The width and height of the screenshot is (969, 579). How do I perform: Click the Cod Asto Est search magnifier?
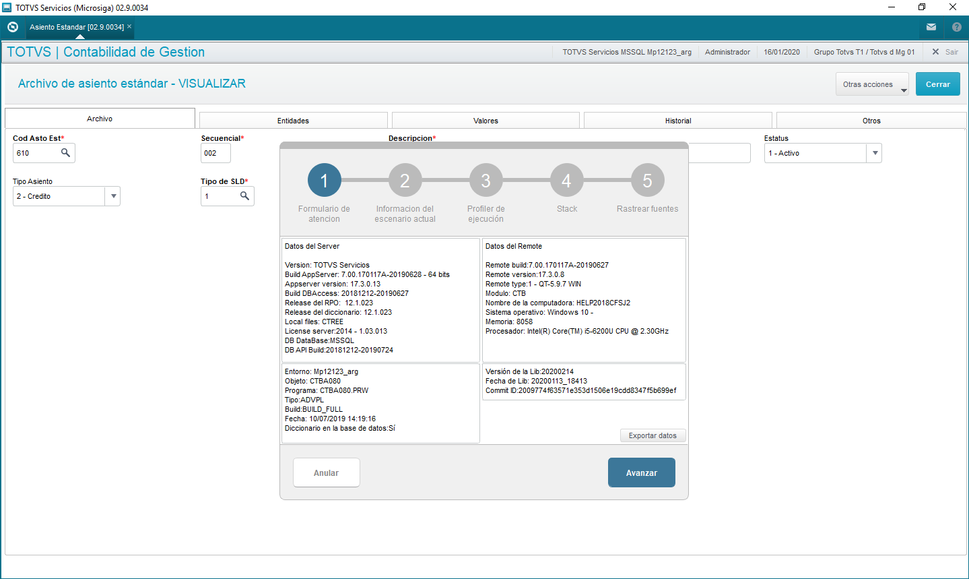click(65, 153)
